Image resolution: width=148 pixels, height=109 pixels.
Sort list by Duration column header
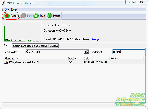pyautogui.click(x=74, y=58)
